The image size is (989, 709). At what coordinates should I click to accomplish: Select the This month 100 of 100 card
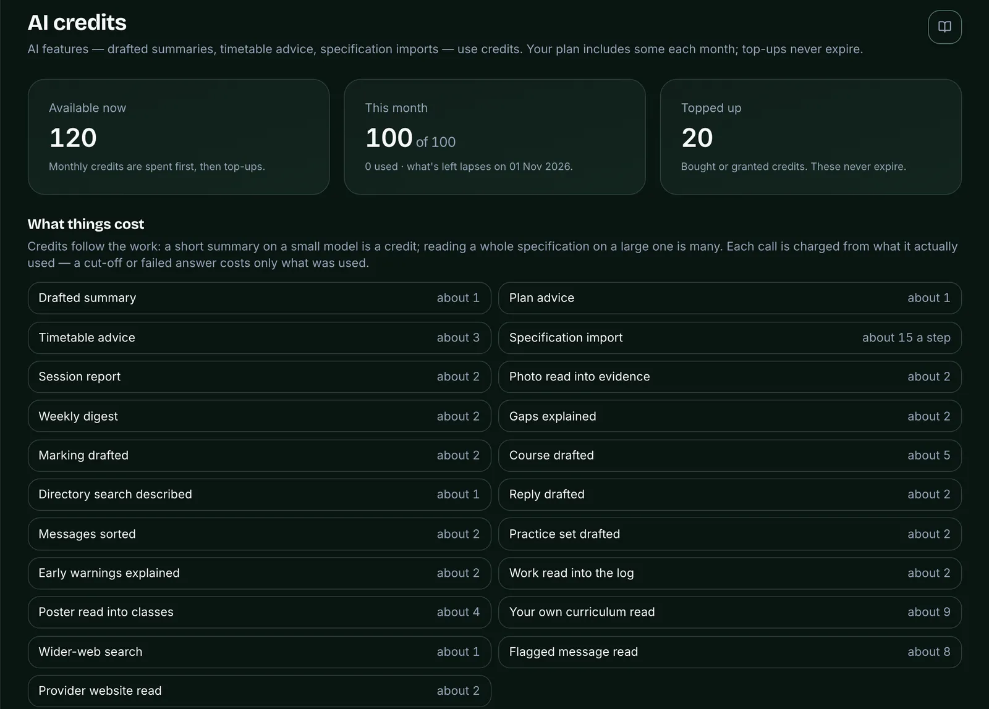point(494,137)
